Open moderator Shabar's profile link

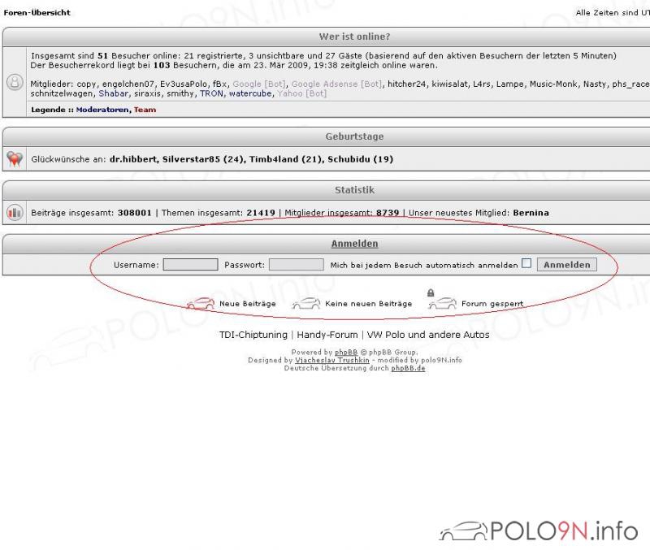[113, 93]
